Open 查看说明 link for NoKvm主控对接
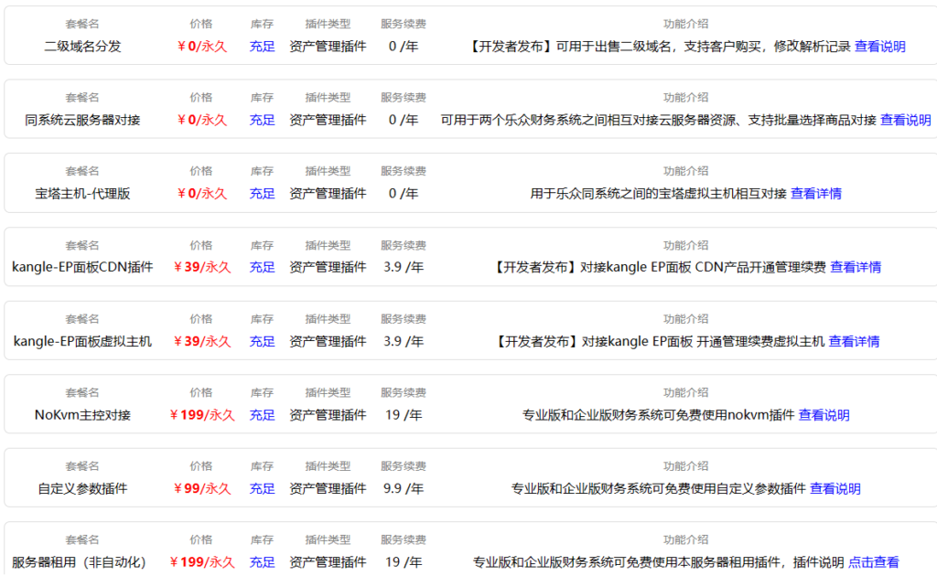 (x=824, y=415)
